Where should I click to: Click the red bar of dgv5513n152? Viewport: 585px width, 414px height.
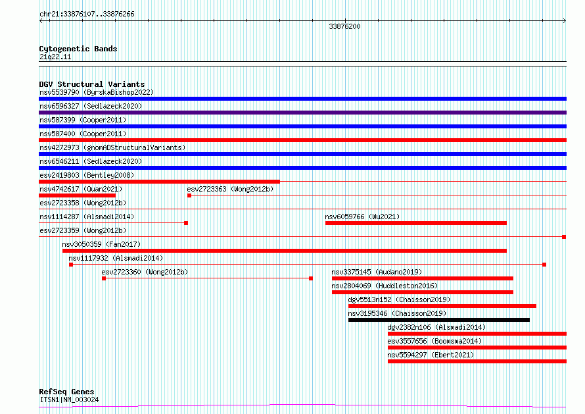(x=442, y=306)
